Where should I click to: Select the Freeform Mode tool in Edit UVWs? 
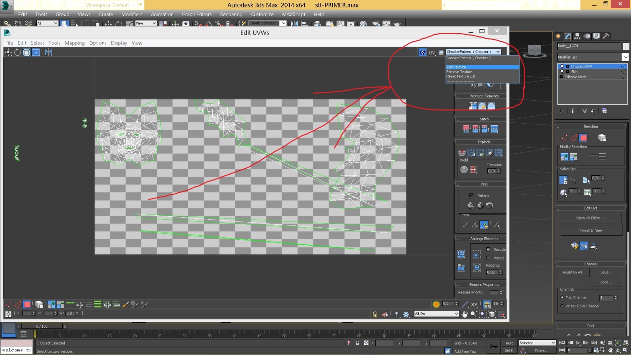tap(36, 52)
